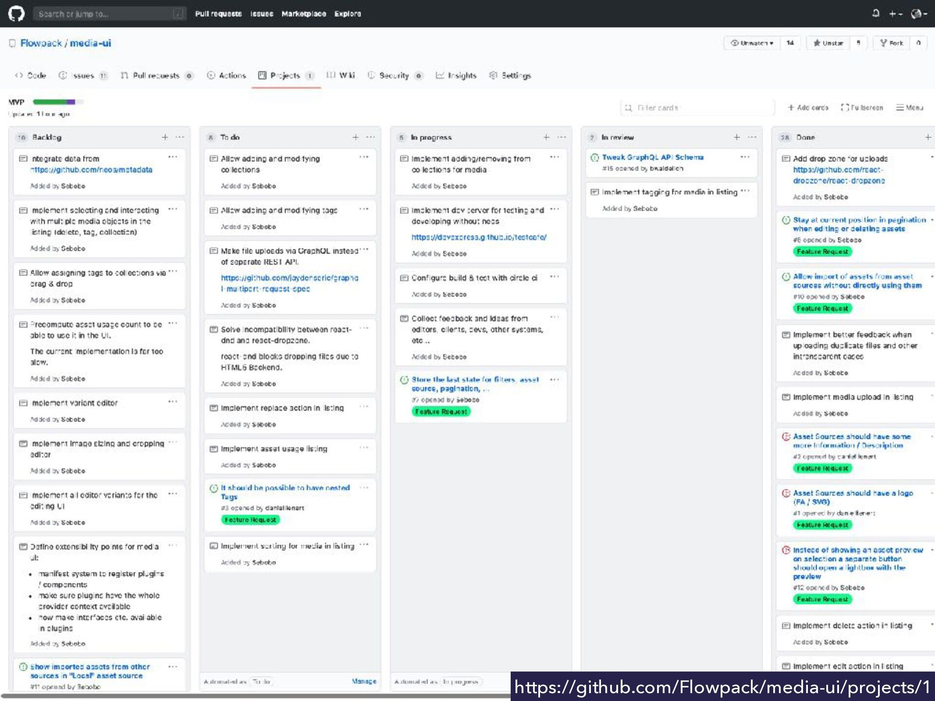This screenshot has width=935, height=701.
Task: Open neos/metadata GitHub link in Backlog
Action: [91, 169]
